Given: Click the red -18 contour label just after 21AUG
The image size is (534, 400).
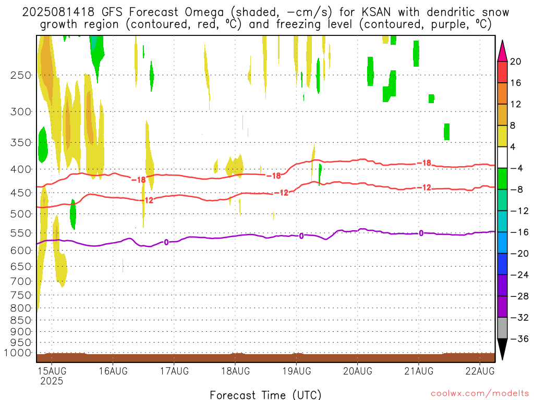Looking at the screenshot, I should point(424,163).
